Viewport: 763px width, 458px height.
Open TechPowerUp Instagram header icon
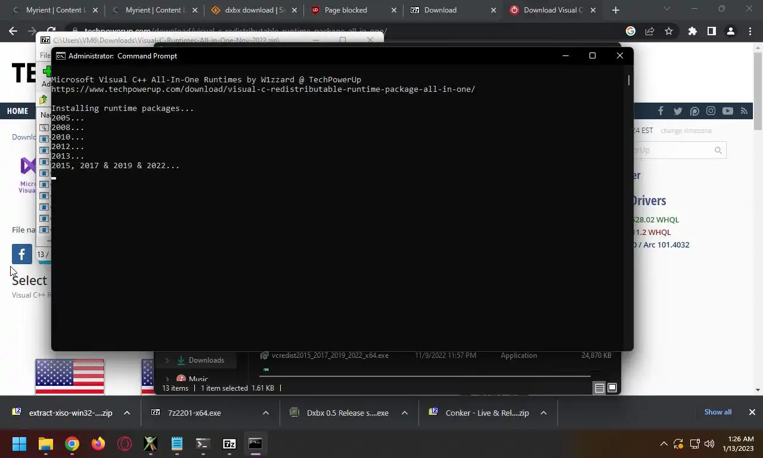click(711, 111)
